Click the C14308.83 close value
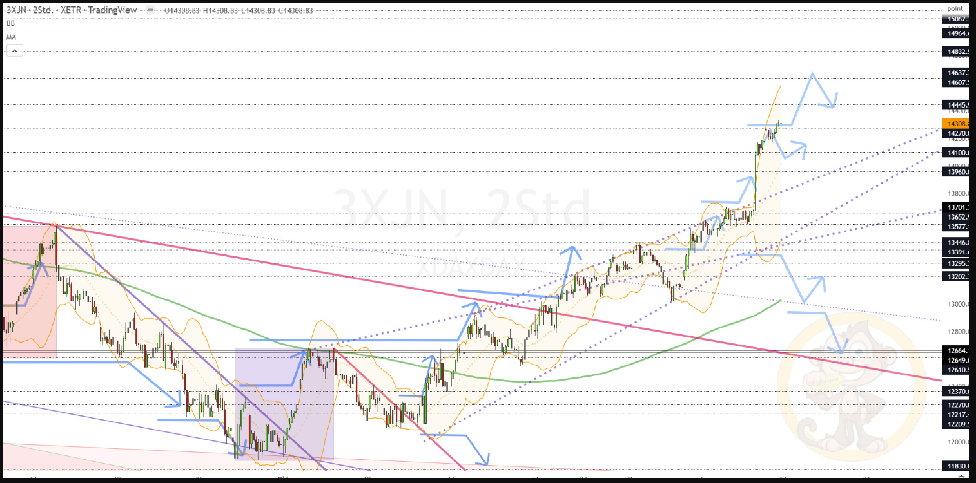976x483 pixels. [295, 10]
